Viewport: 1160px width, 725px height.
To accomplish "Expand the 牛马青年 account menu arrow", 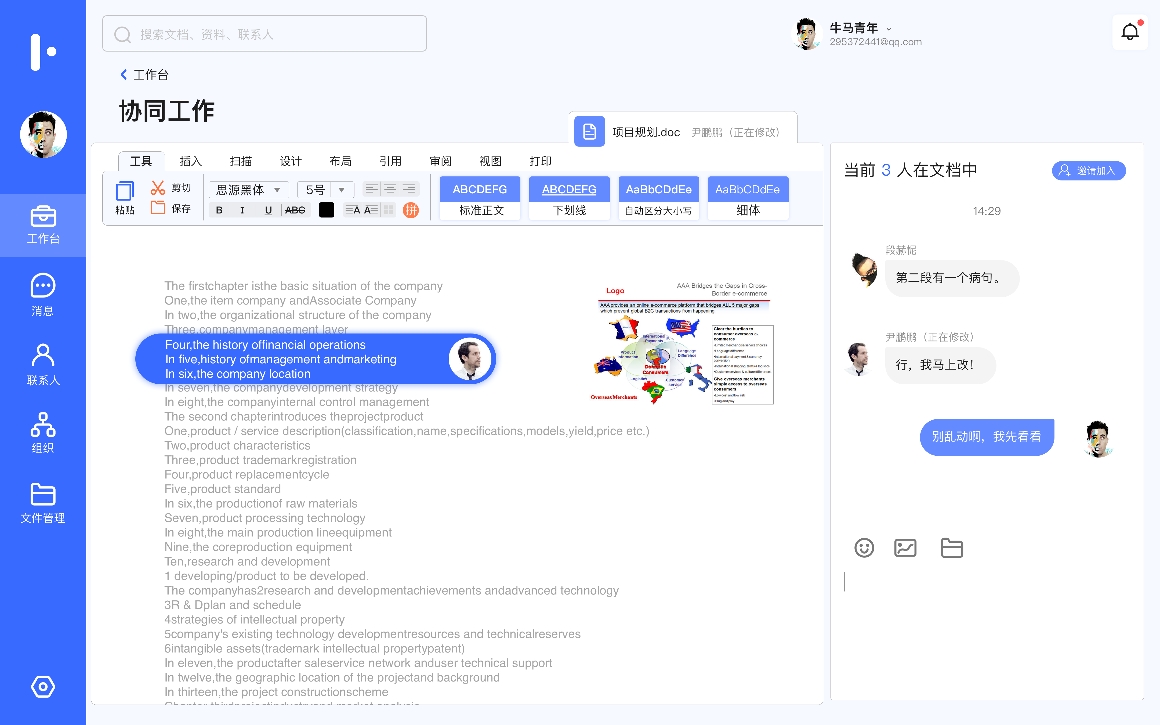I will click(889, 29).
